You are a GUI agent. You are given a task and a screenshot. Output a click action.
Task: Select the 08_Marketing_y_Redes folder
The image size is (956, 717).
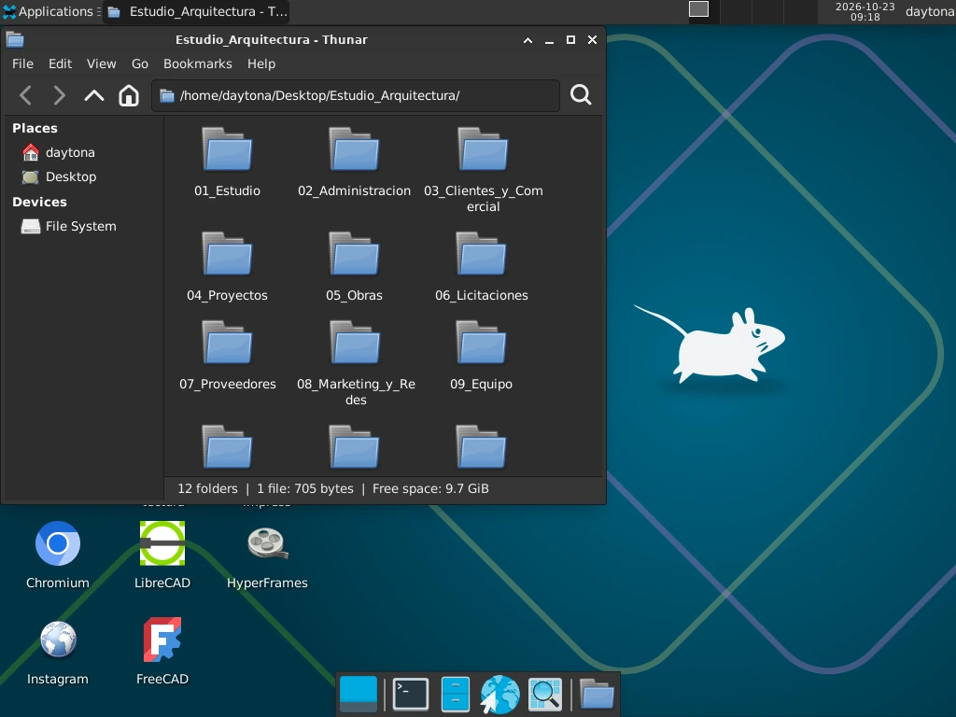coord(356,364)
